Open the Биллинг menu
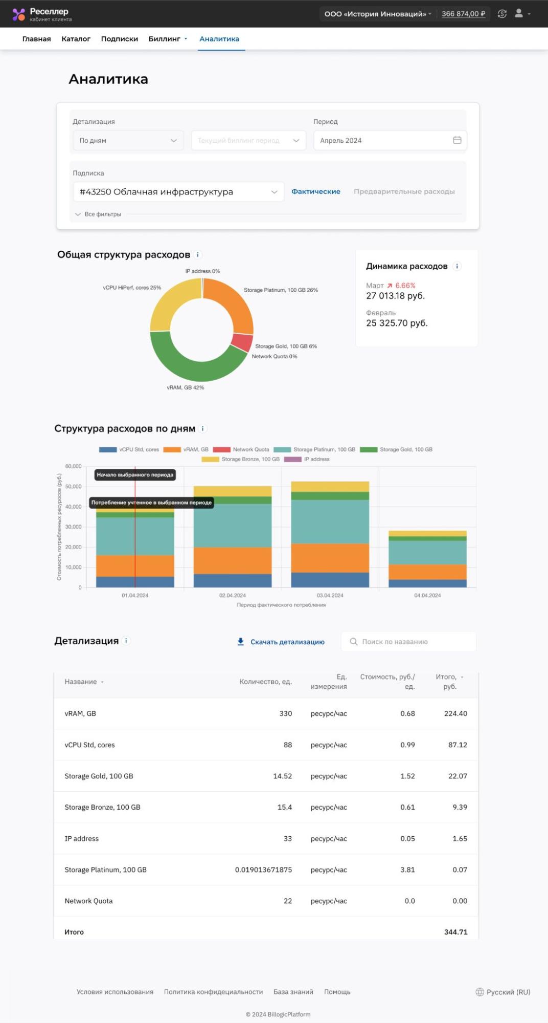The image size is (548, 1023). 168,39
